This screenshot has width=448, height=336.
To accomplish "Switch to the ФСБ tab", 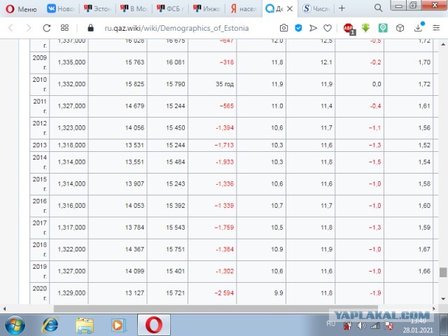I will tap(170, 9).
